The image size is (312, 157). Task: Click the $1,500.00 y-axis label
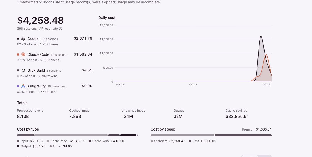[x=106, y=39]
